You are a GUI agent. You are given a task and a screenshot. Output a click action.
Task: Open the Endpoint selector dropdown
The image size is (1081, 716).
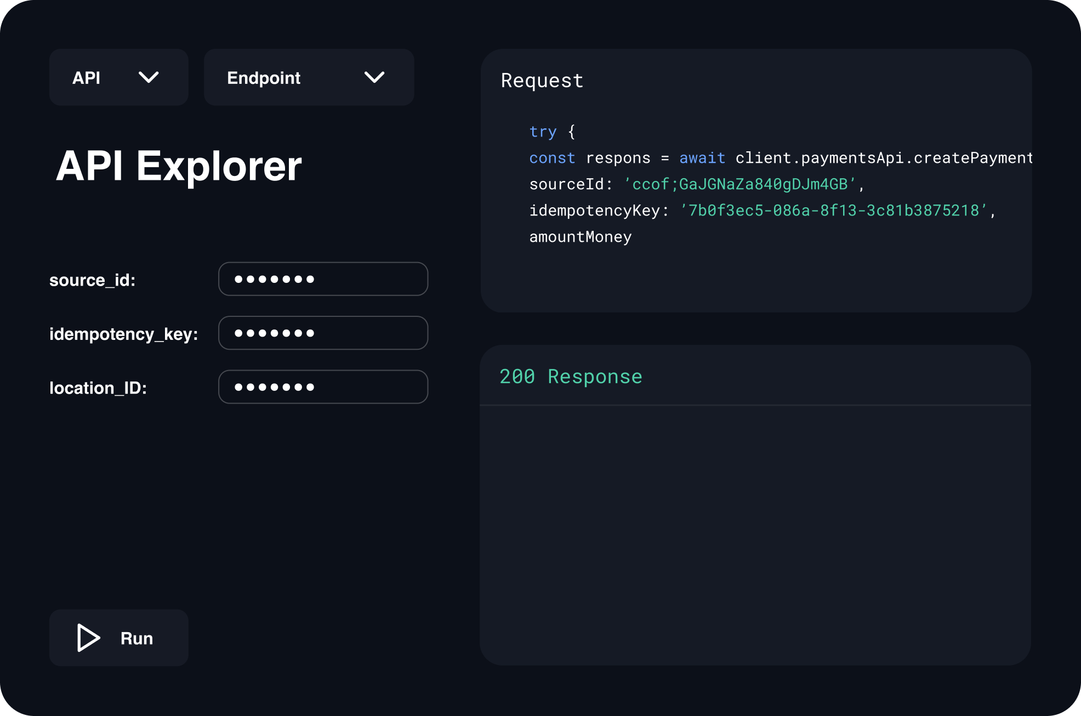point(308,77)
